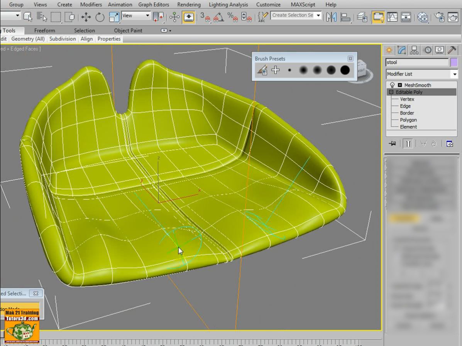
Task: Pin the modifier stack
Action: [393, 143]
